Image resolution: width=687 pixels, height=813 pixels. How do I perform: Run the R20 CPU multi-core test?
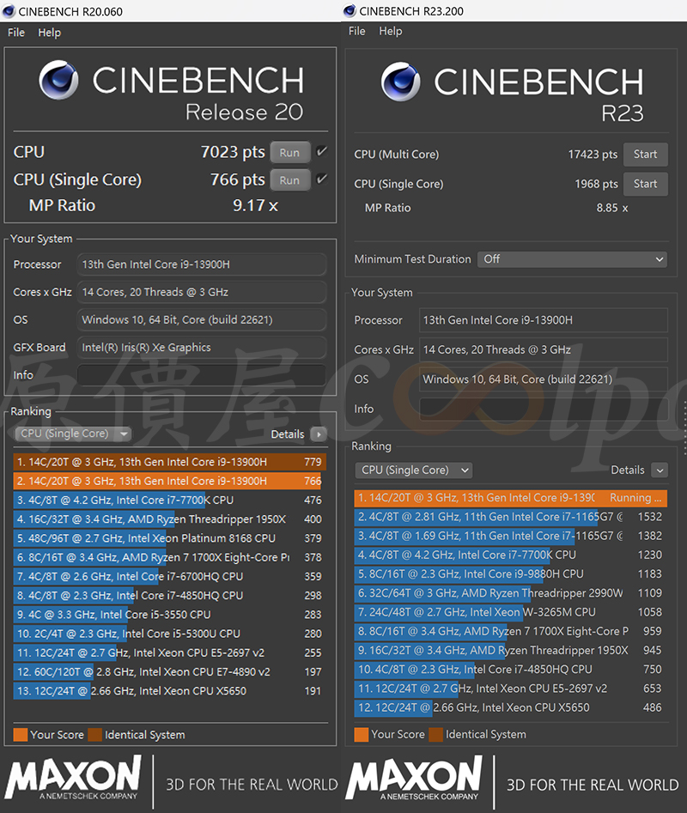tap(290, 153)
